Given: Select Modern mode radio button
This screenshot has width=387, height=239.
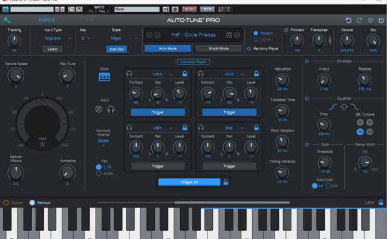Looking at the screenshot, I should tap(256, 33).
